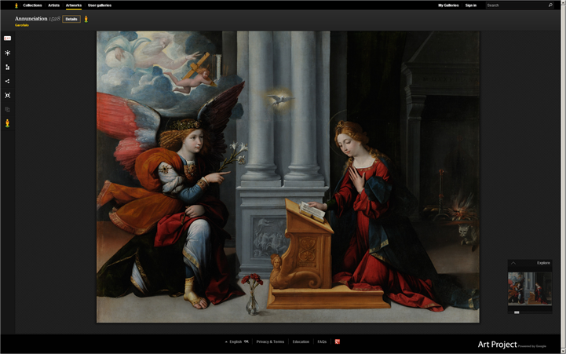Open the Privacy & Terms link
566x354 pixels.
click(x=270, y=341)
